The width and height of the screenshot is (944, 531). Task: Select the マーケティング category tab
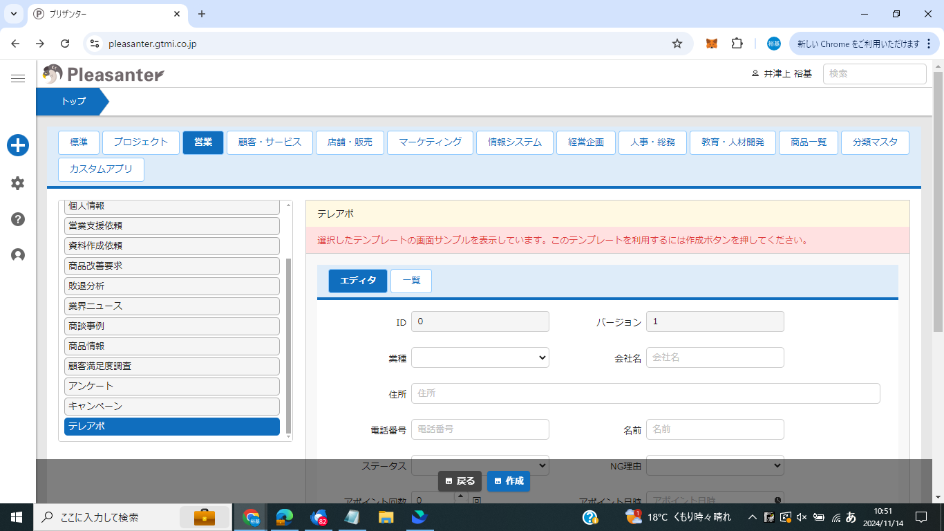(430, 142)
